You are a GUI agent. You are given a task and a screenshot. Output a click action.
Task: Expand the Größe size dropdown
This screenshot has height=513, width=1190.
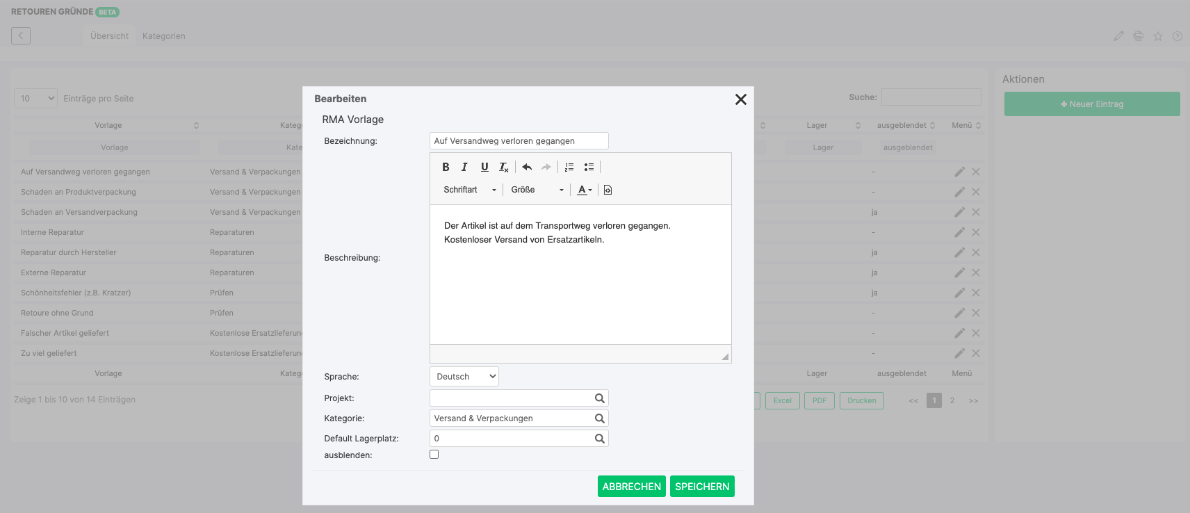pyautogui.click(x=537, y=190)
